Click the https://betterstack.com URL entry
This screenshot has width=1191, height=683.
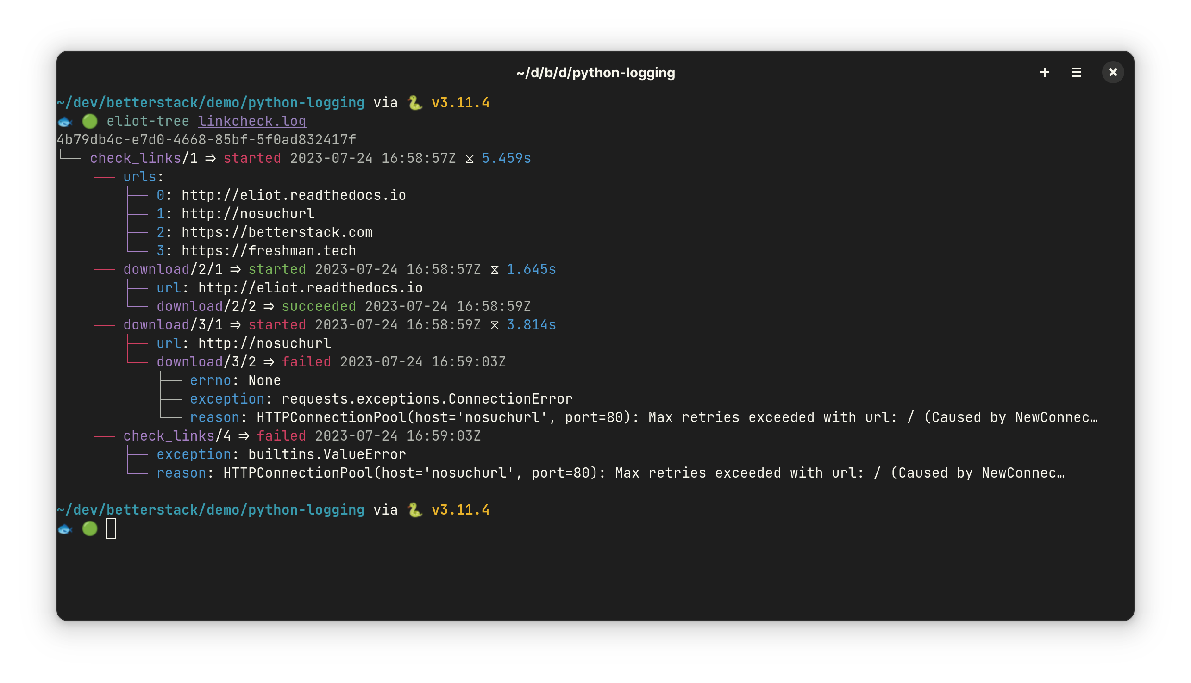[277, 232]
